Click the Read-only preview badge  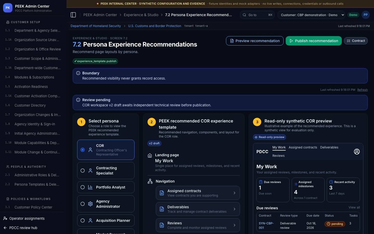click(x=269, y=137)
